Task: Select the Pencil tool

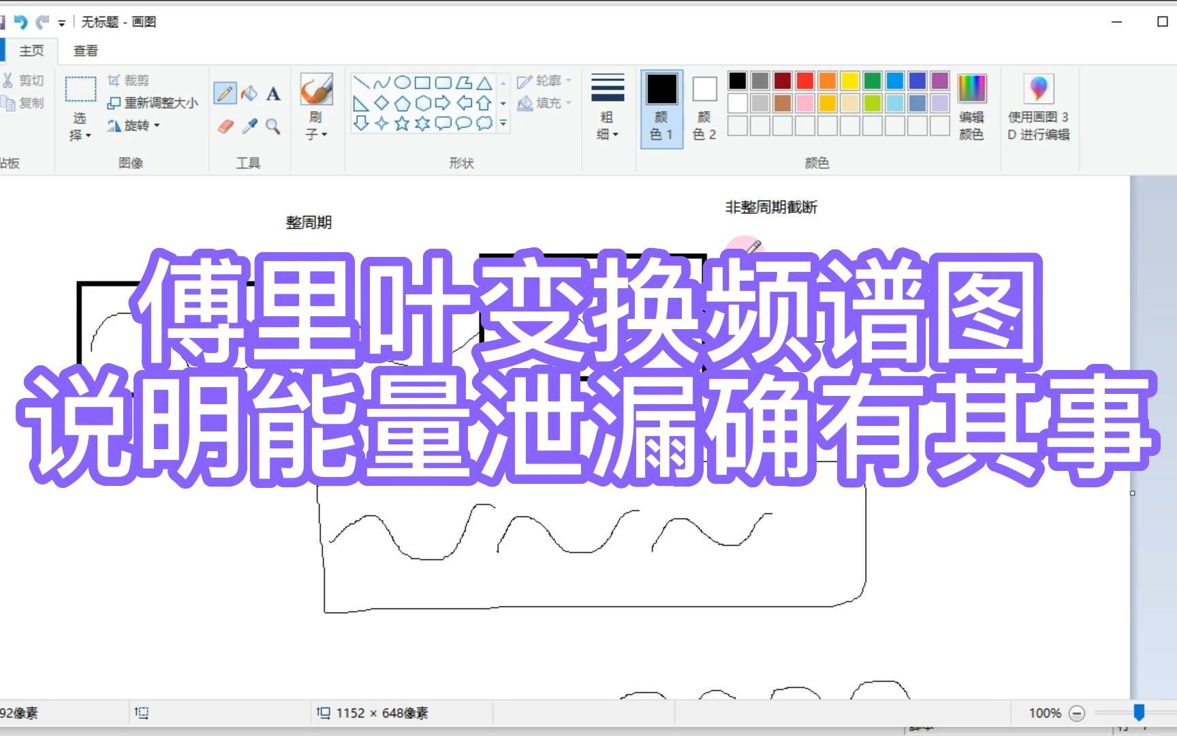Action: coord(225,93)
